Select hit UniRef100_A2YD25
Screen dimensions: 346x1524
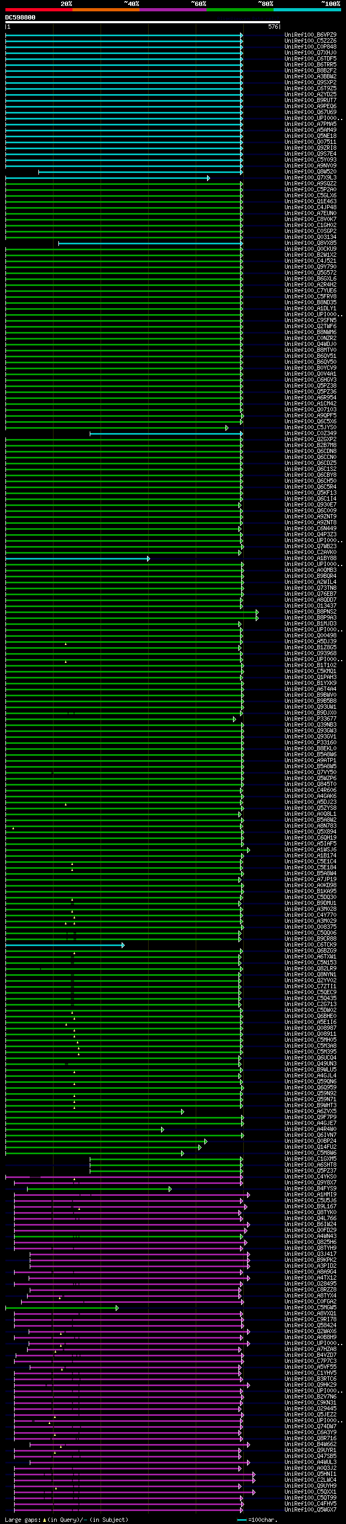tap(310, 94)
